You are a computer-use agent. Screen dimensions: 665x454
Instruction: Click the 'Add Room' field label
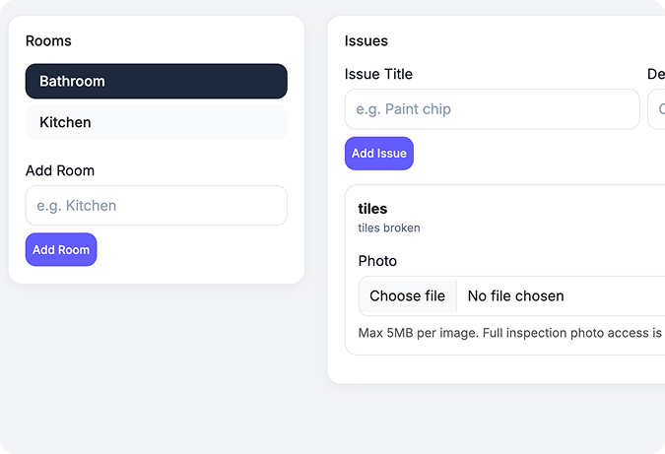pos(60,170)
